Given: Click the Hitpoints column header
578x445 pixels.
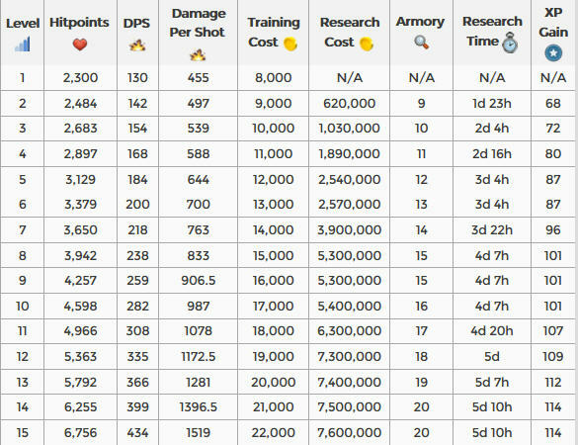Looking at the screenshot, I should pos(80,33).
